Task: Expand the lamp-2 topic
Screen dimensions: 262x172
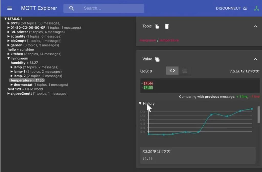Action: tap(12, 76)
